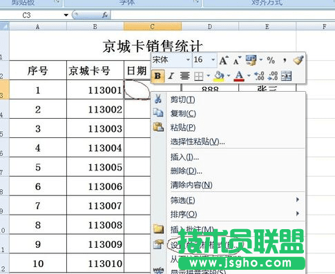The width and height of the screenshot is (335, 274).
Task: Apply the yellow fill color bucket
Action: click(x=219, y=76)
